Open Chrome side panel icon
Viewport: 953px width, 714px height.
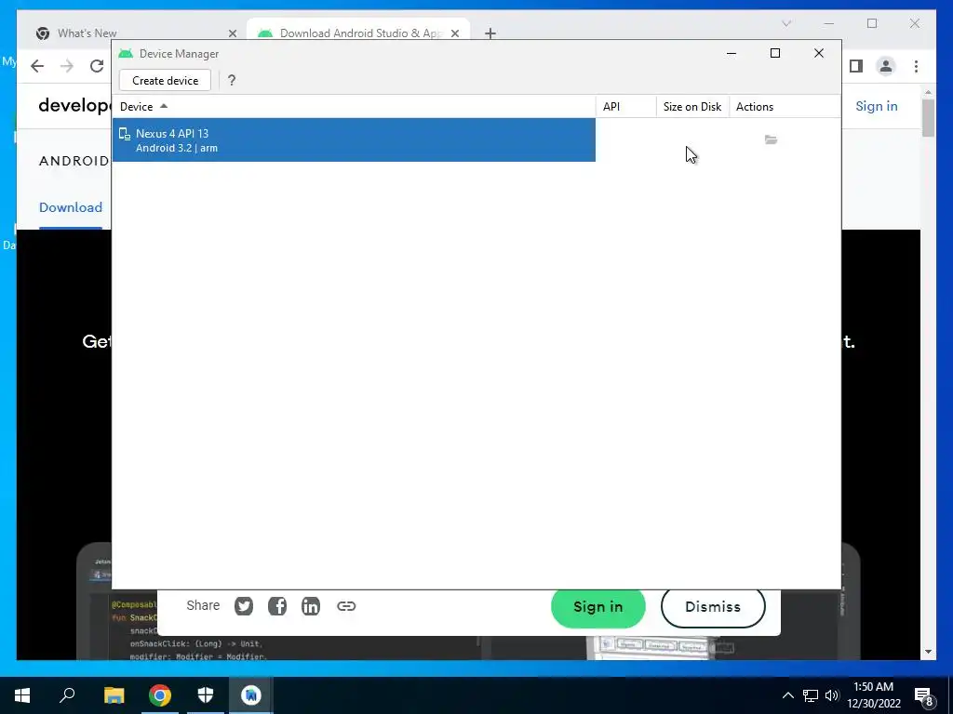tap(856, 66)
